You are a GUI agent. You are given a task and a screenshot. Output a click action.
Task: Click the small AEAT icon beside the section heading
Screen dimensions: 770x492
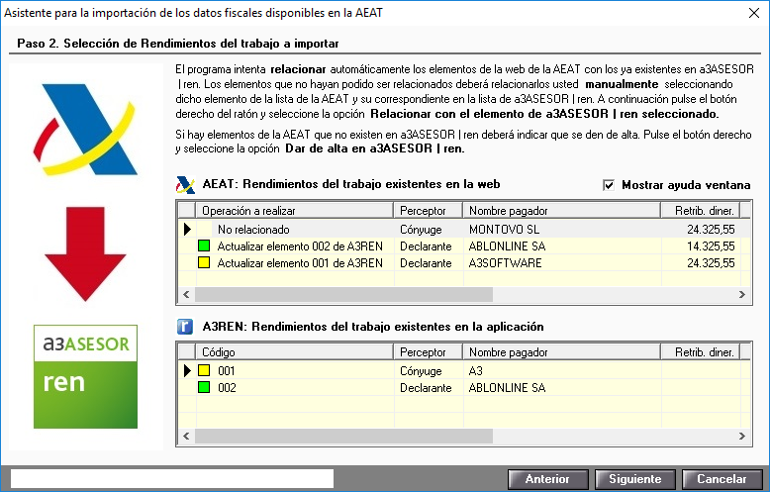[185, 184]
